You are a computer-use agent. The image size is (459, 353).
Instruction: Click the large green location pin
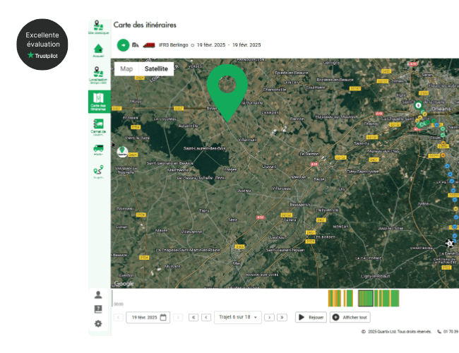(x=227, y=92)
